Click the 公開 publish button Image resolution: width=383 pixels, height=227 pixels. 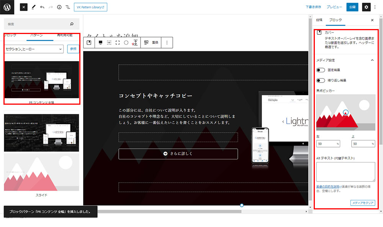[x=352, y=7]
